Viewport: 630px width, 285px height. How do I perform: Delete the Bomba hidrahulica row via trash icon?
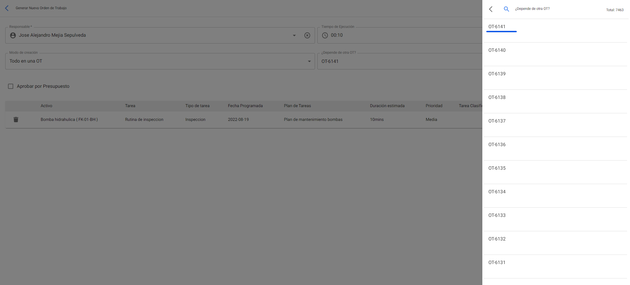tap(16, 120)
